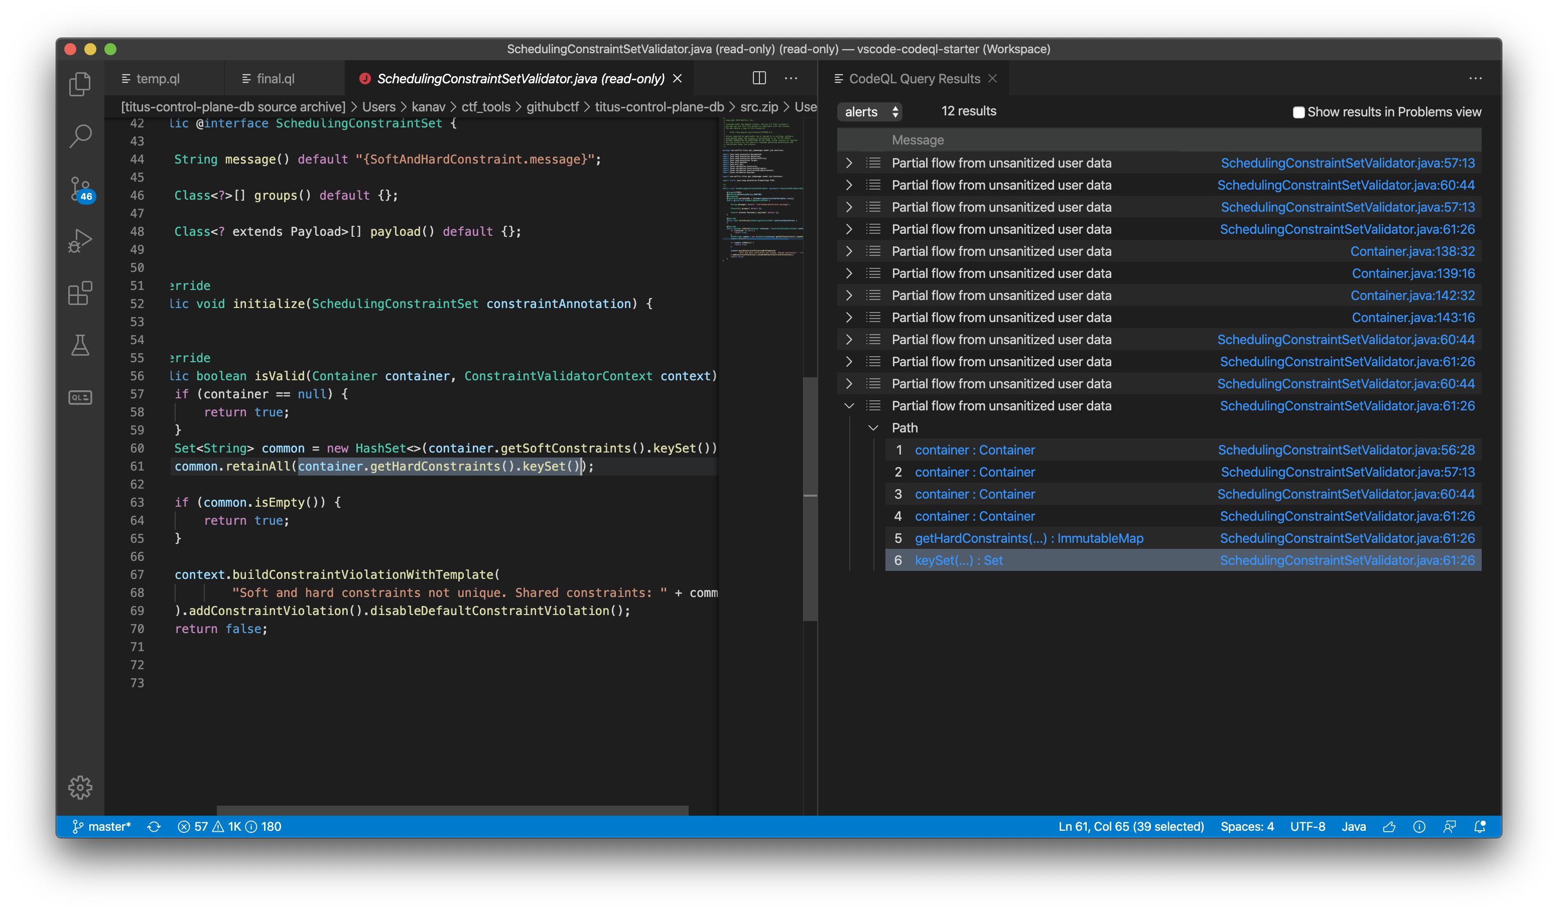
Task: Click path step 2 container : Container
Action: tap(974, 472)
